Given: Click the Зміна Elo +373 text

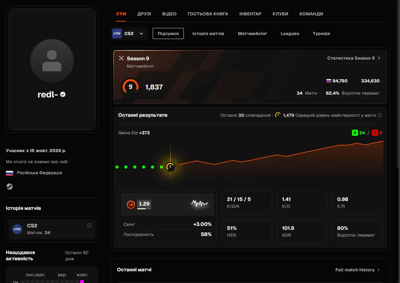Looking at the screenshot, I should [x=134, y=133].
